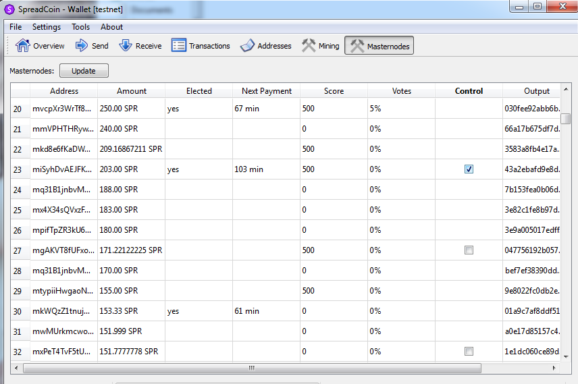Open the Transactions list icon
This screenshot has width=578, height=384.
point(179,46)
